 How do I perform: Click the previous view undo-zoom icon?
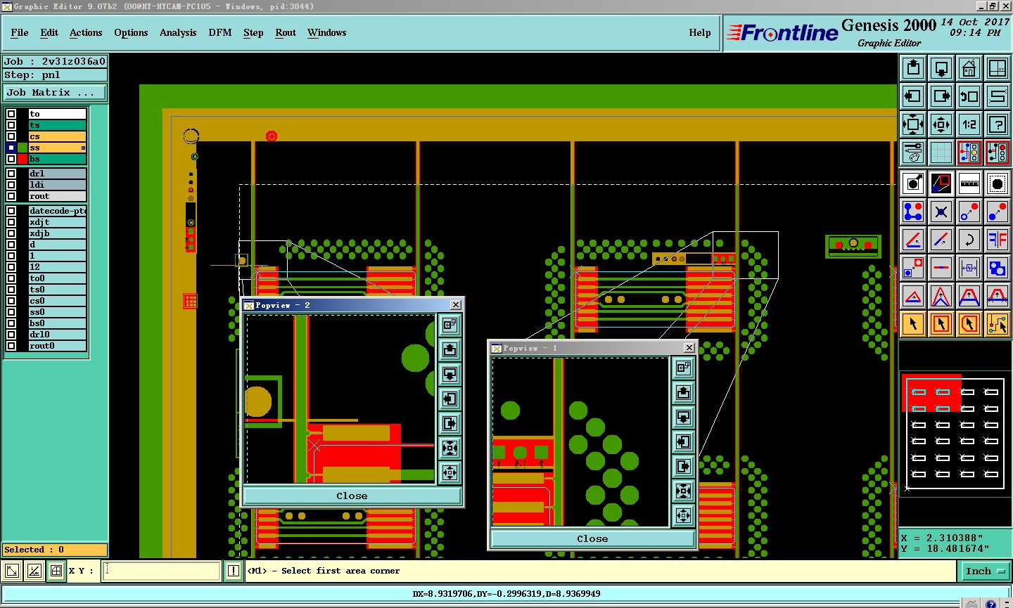969,96
